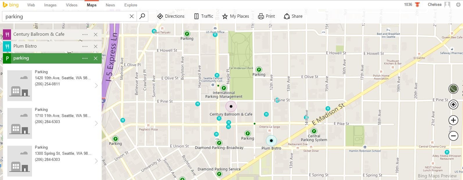
Task: Expand details chevron for 1300 Spring St
Action: pyautogui.click(x=96, y=161)
